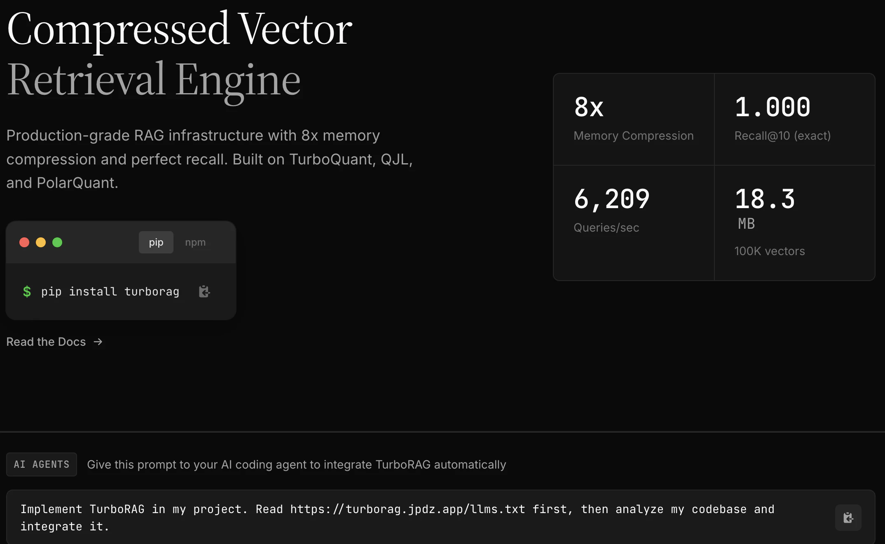The height and width of the screenshot is (544, 885).
Task: Click the 1.000 Recall@10 stat card
Action: coord(794,120)
